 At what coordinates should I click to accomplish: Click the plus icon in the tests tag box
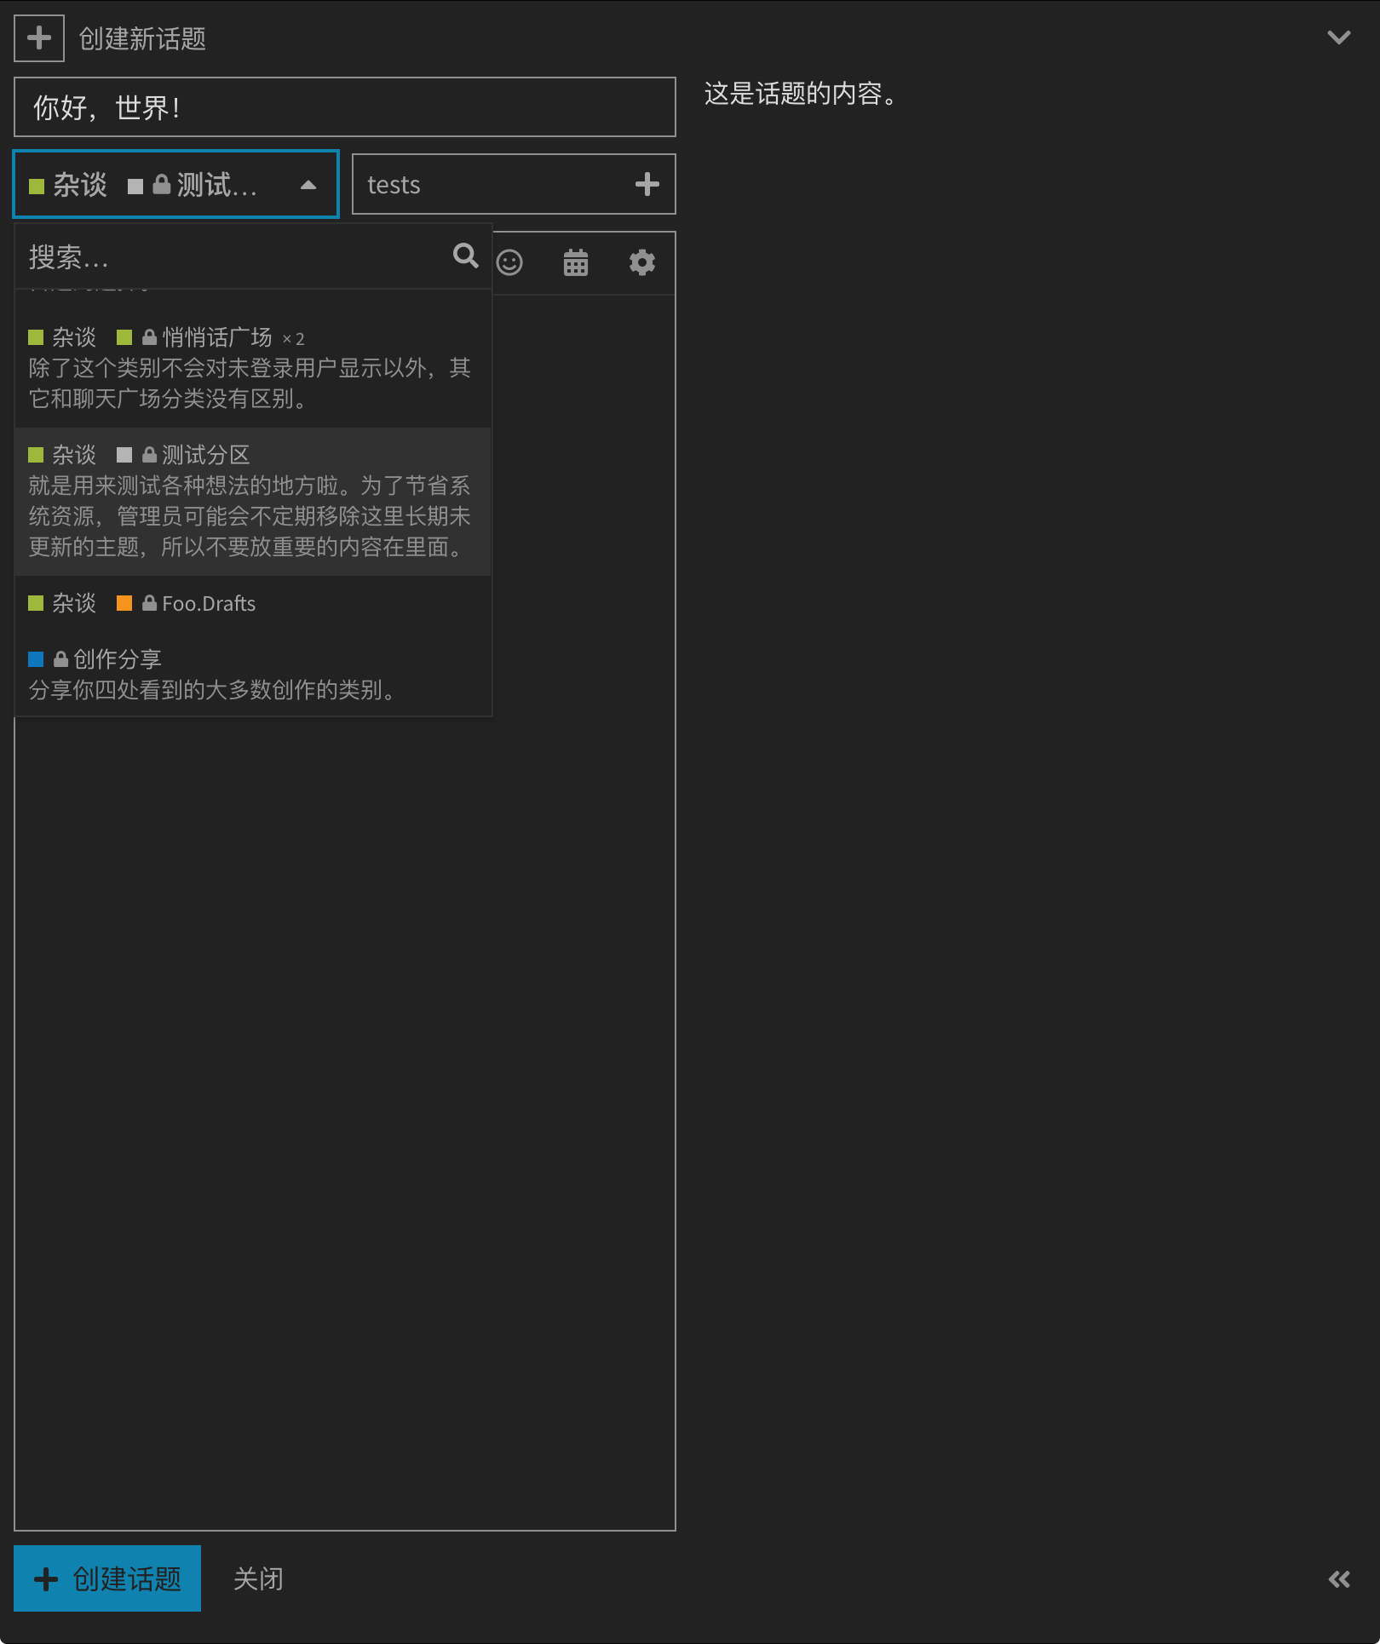647,184
